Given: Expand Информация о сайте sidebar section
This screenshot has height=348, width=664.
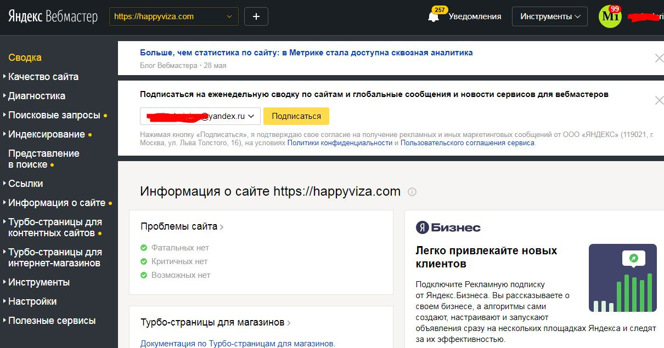Looking at the screenshot, I should point(57,203).
